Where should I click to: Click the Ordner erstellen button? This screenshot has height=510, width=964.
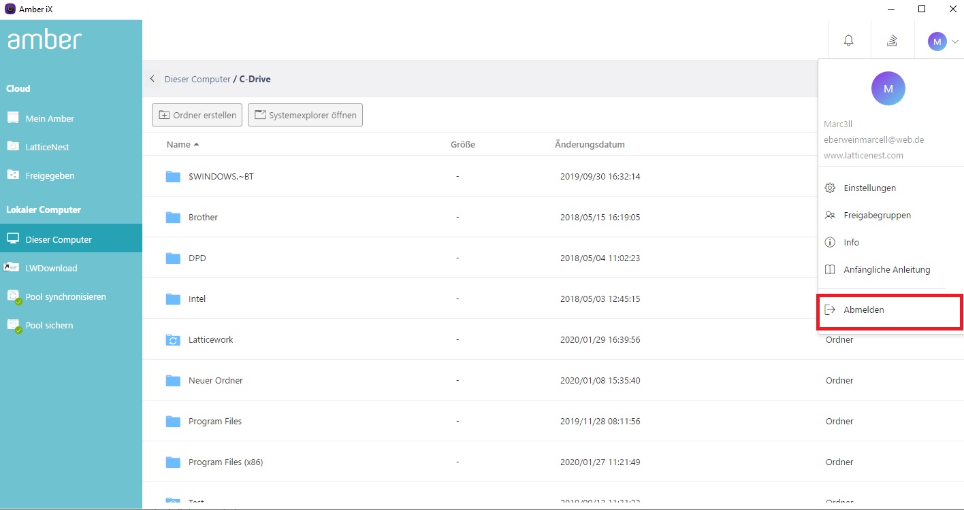(197, 115)
